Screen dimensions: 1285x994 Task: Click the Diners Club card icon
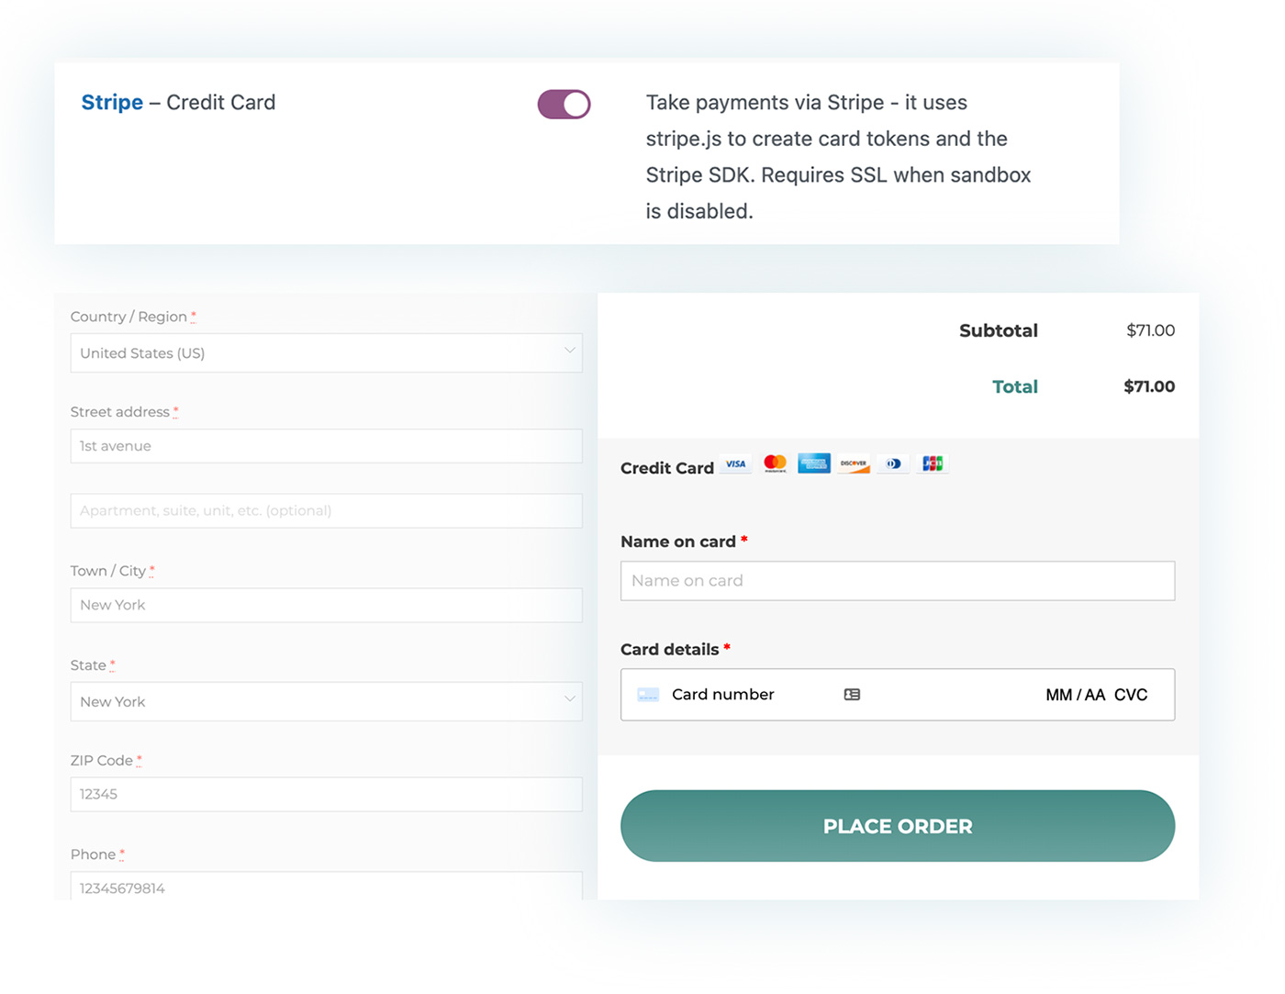click(x=893, y=464)
